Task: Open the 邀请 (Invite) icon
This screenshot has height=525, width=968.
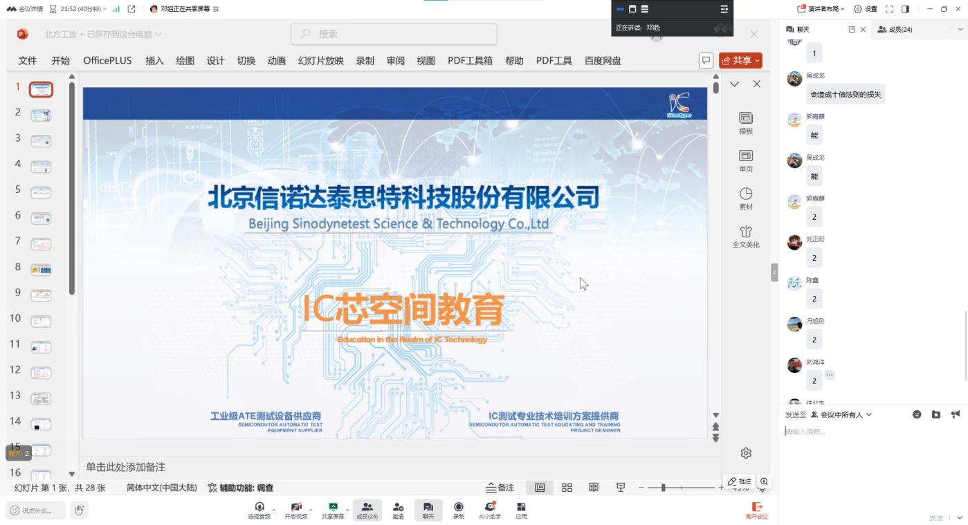Action: [x=398, y=510]
